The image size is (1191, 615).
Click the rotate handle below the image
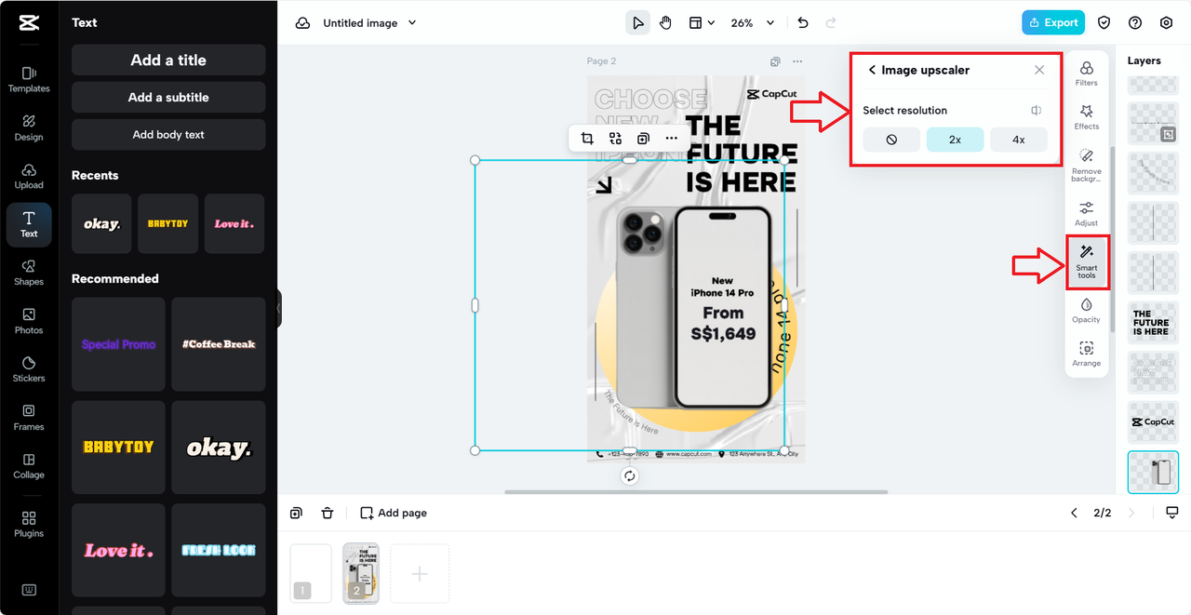630,475
